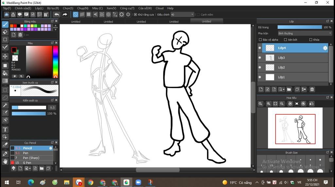The height and width of the screenshot is (187, 335).
Task: Download cloud brush icon in brush panel
Action: coord(13,168)
